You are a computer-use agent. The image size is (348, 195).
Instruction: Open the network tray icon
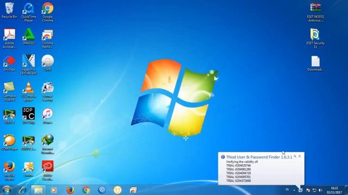pos(314,190)
